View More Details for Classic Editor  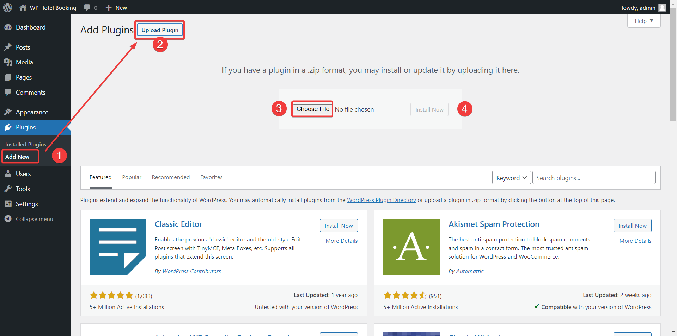tap(342, 241)
